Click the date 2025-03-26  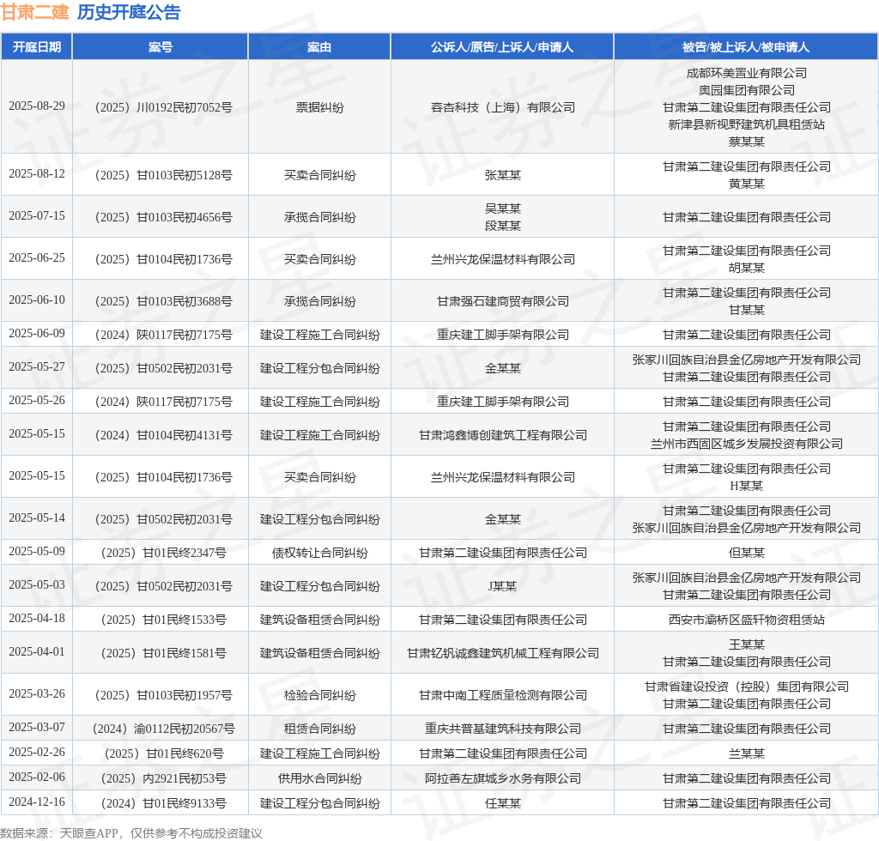(x=37, y=693)
